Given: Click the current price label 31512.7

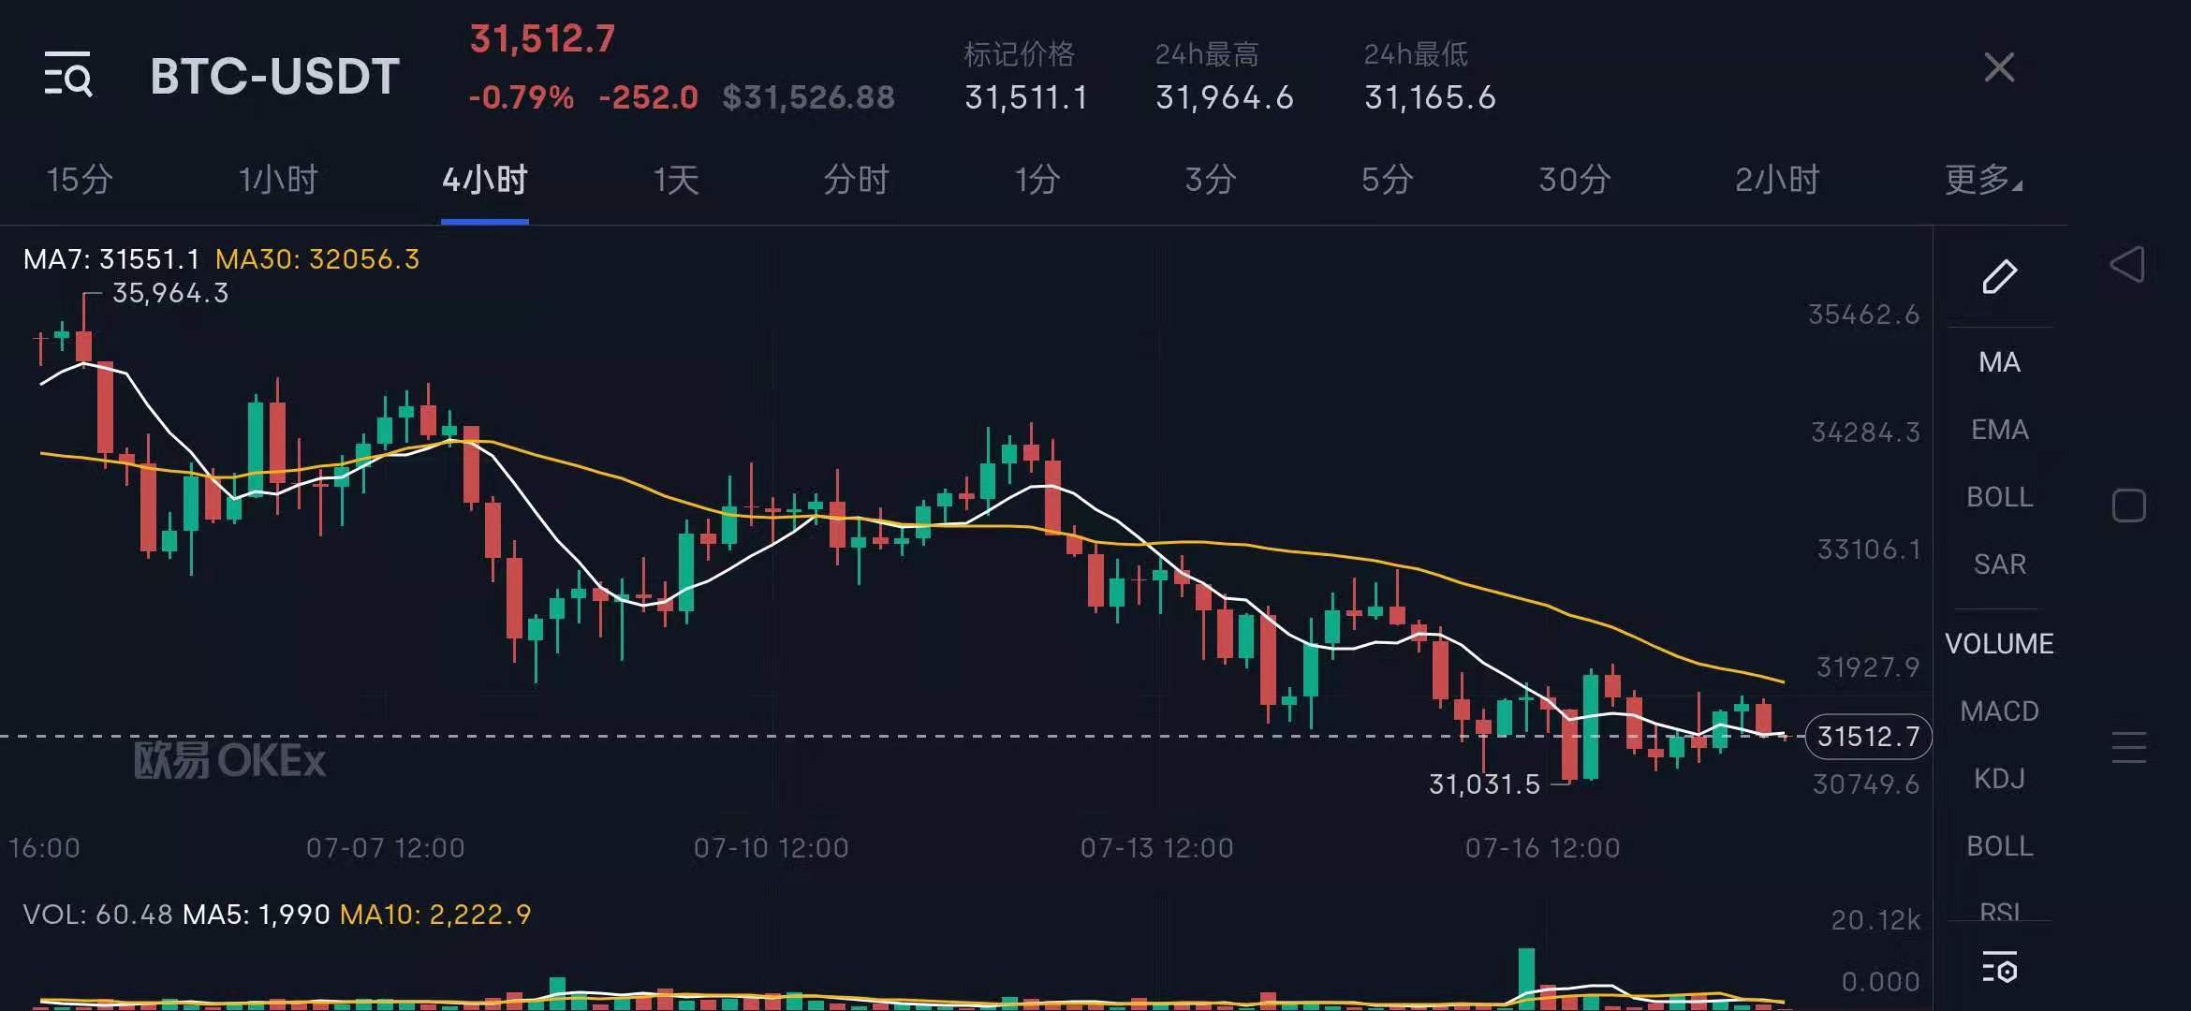Looking at the screenshot, I should [x=1867, y=737].
